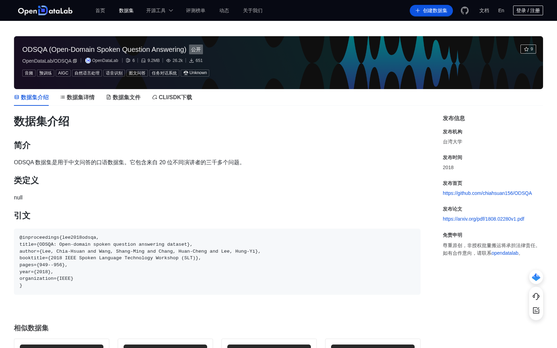The height and width of the screenshot is (348, 557).
Task: Click the 2018 publish year value
Action: click(448, 167)
